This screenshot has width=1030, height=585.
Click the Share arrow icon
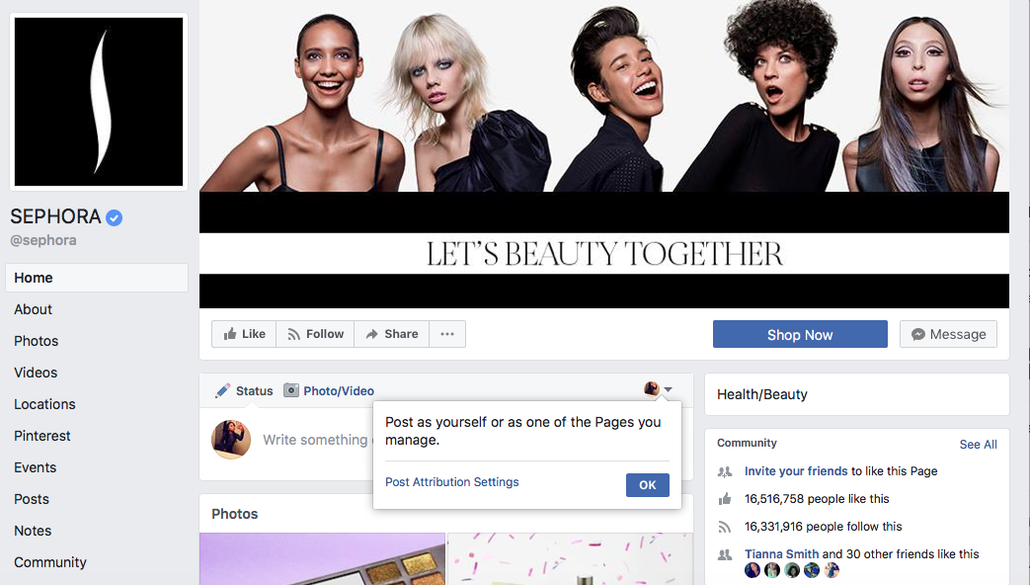pos(369,333)
